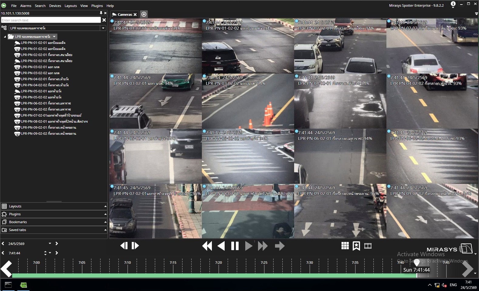
Task: Pin the device tree panel
Action: point(101,13)
